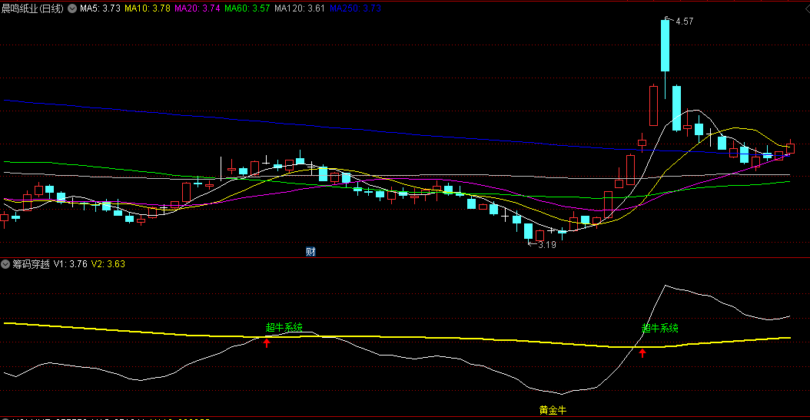Select the V2: 3.63 value
The image size is (810, 420).
coord(108,264)
